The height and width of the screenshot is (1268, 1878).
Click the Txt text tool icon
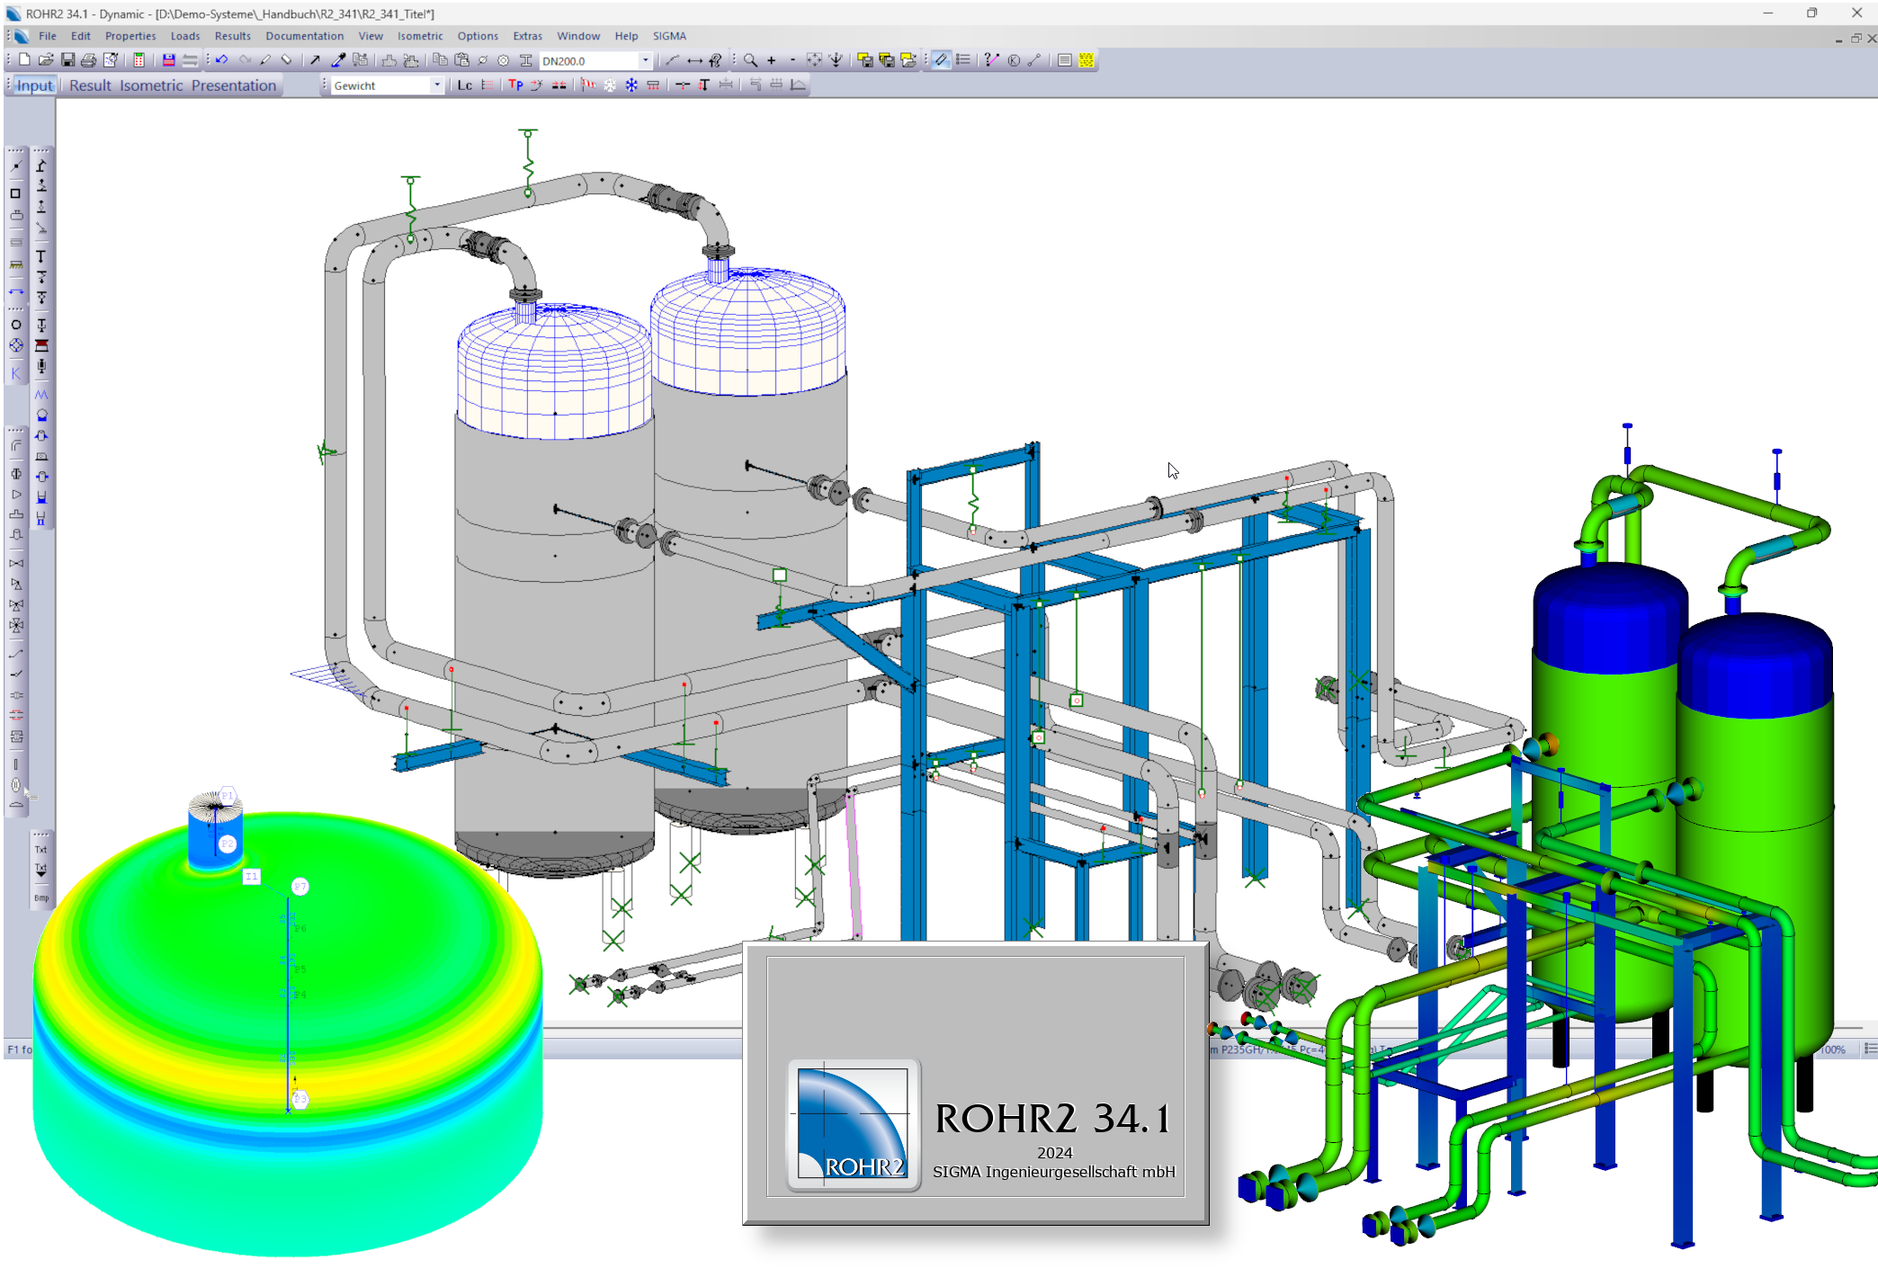coord(40,849)
